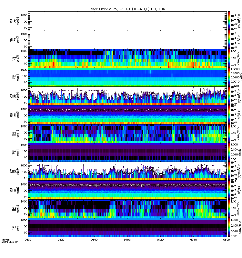Click the 'the fbk scm1' panel label
This screenshot has width=242, height=258.
click(15, 227)
